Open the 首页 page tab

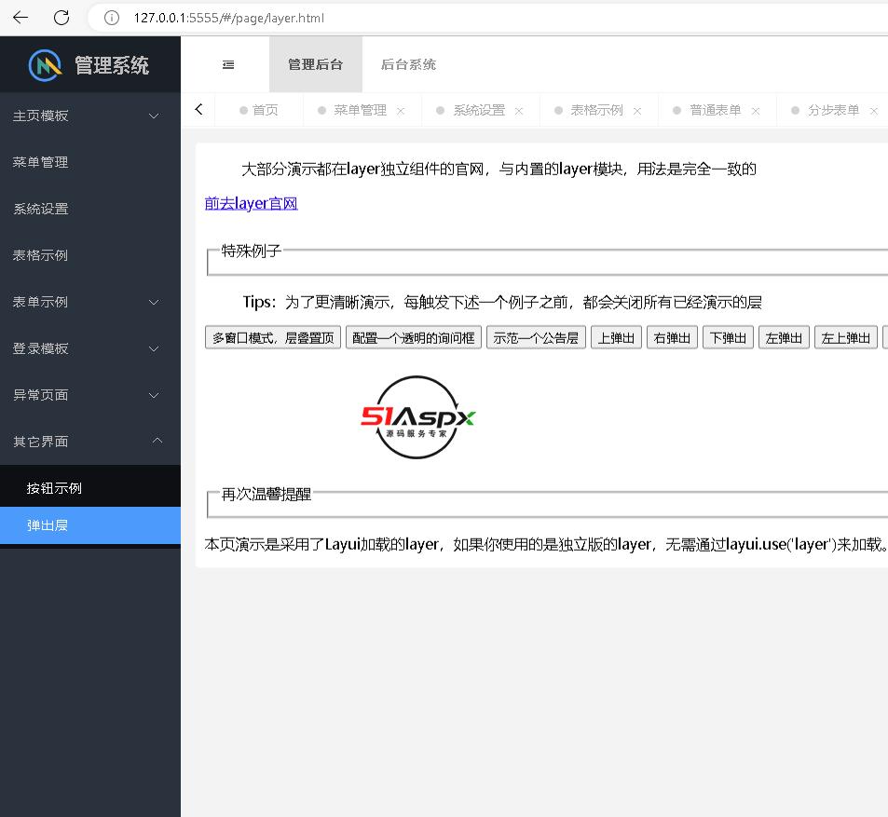point(259,111)
